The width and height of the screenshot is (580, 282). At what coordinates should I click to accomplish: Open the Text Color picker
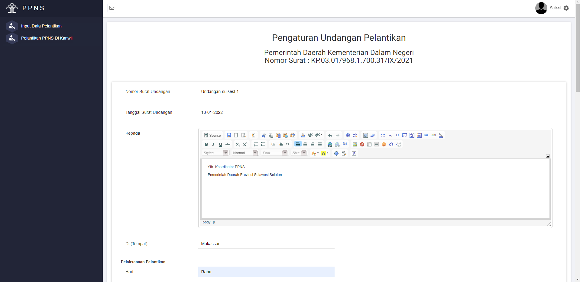[x=315, y=153]
